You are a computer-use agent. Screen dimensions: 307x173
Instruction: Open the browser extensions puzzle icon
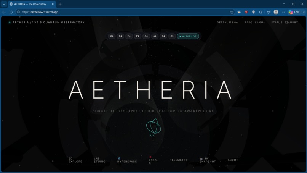click(x=261, y=12)
